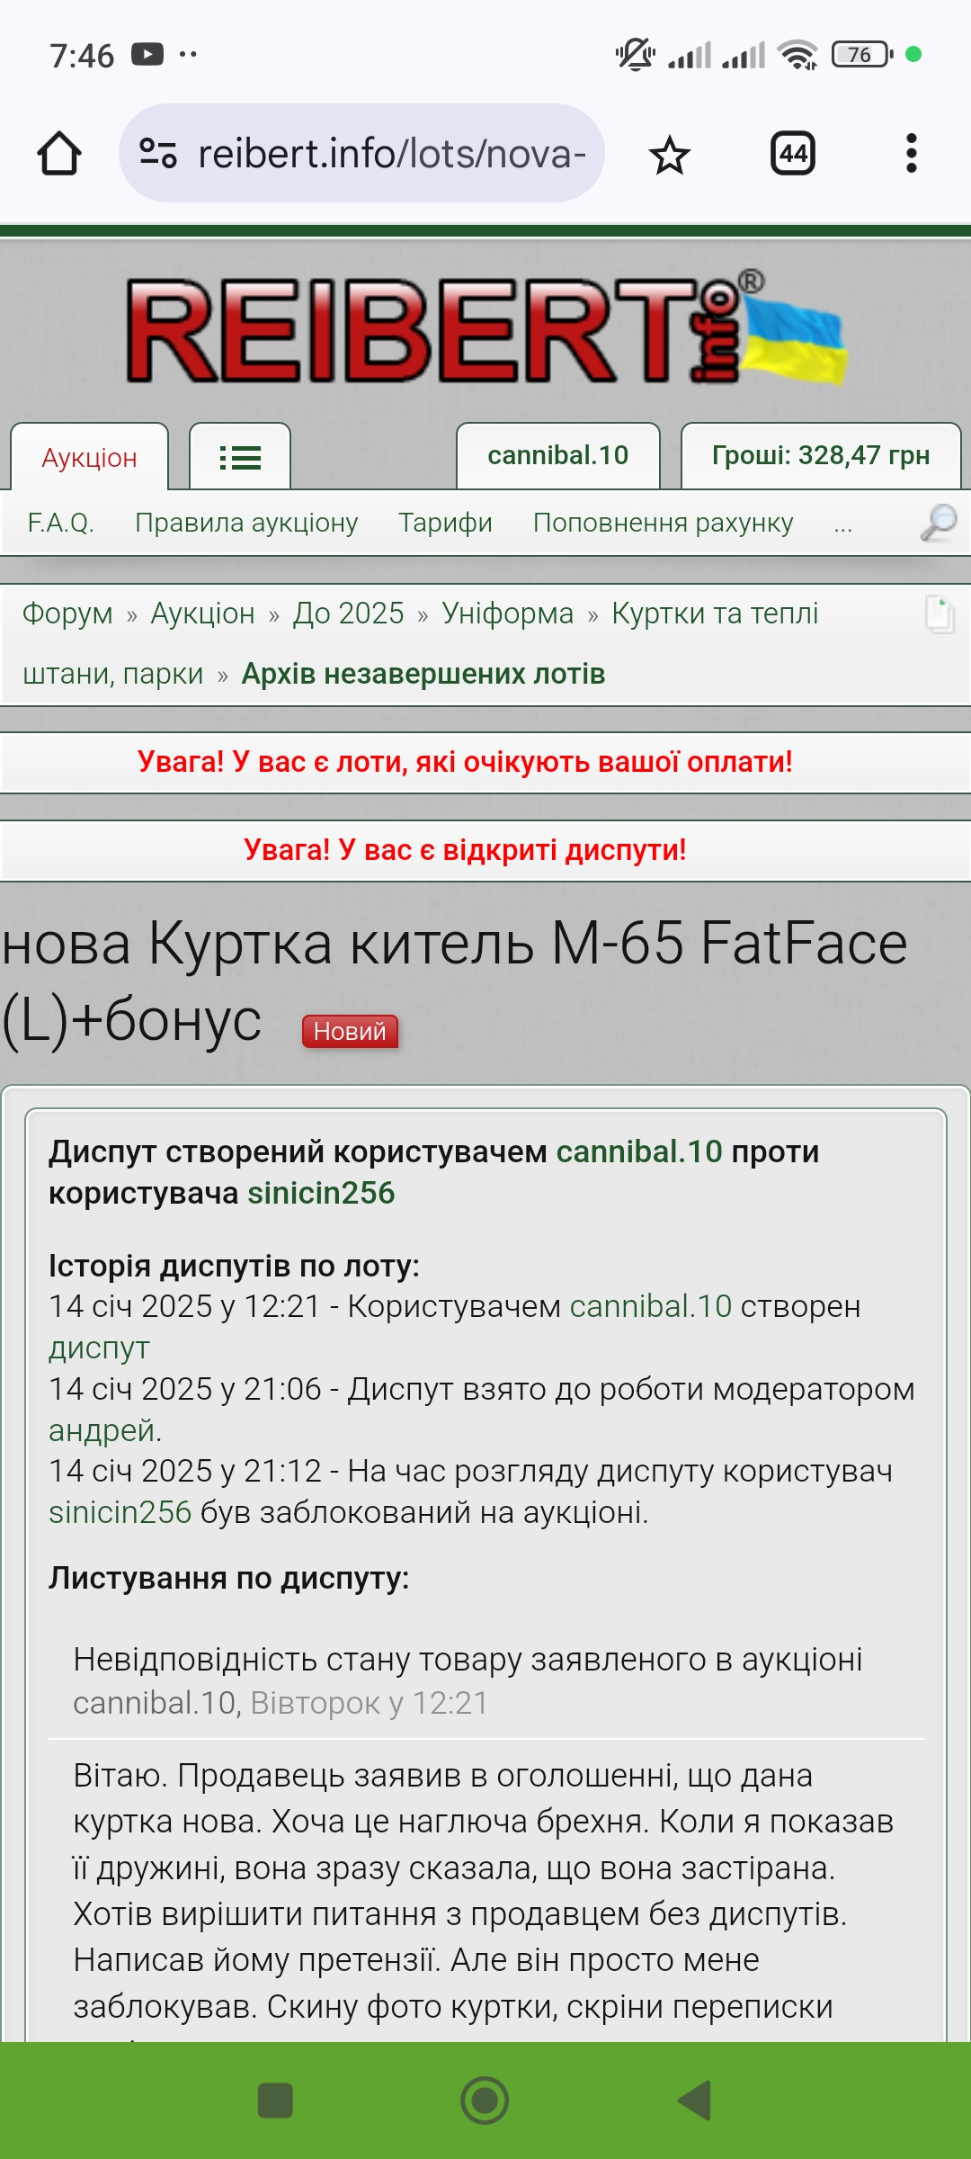The width and height of the screenshot is (971, 2159).
Task: Open Правила аукціону menu item
Action: pyautogui.click(x=246, y=523)
